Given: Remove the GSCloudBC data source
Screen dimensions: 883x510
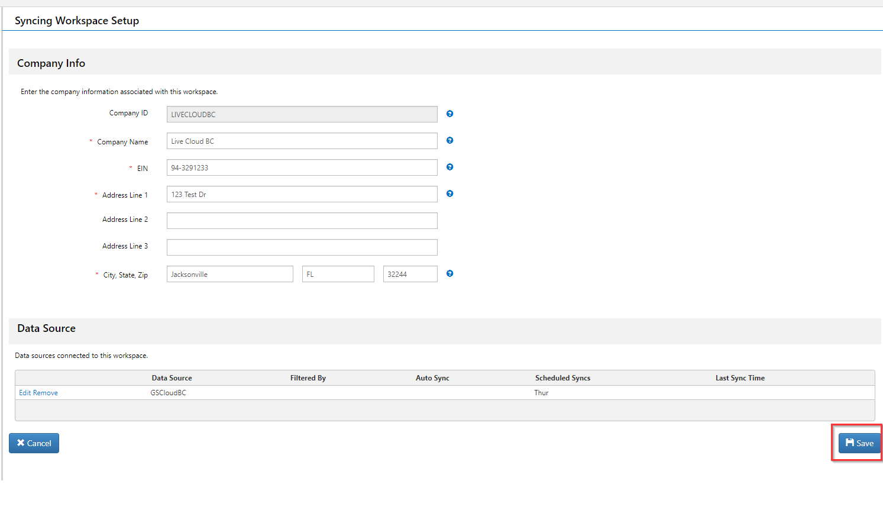Looking at the screenshot, I should click(x=46, y=393).
